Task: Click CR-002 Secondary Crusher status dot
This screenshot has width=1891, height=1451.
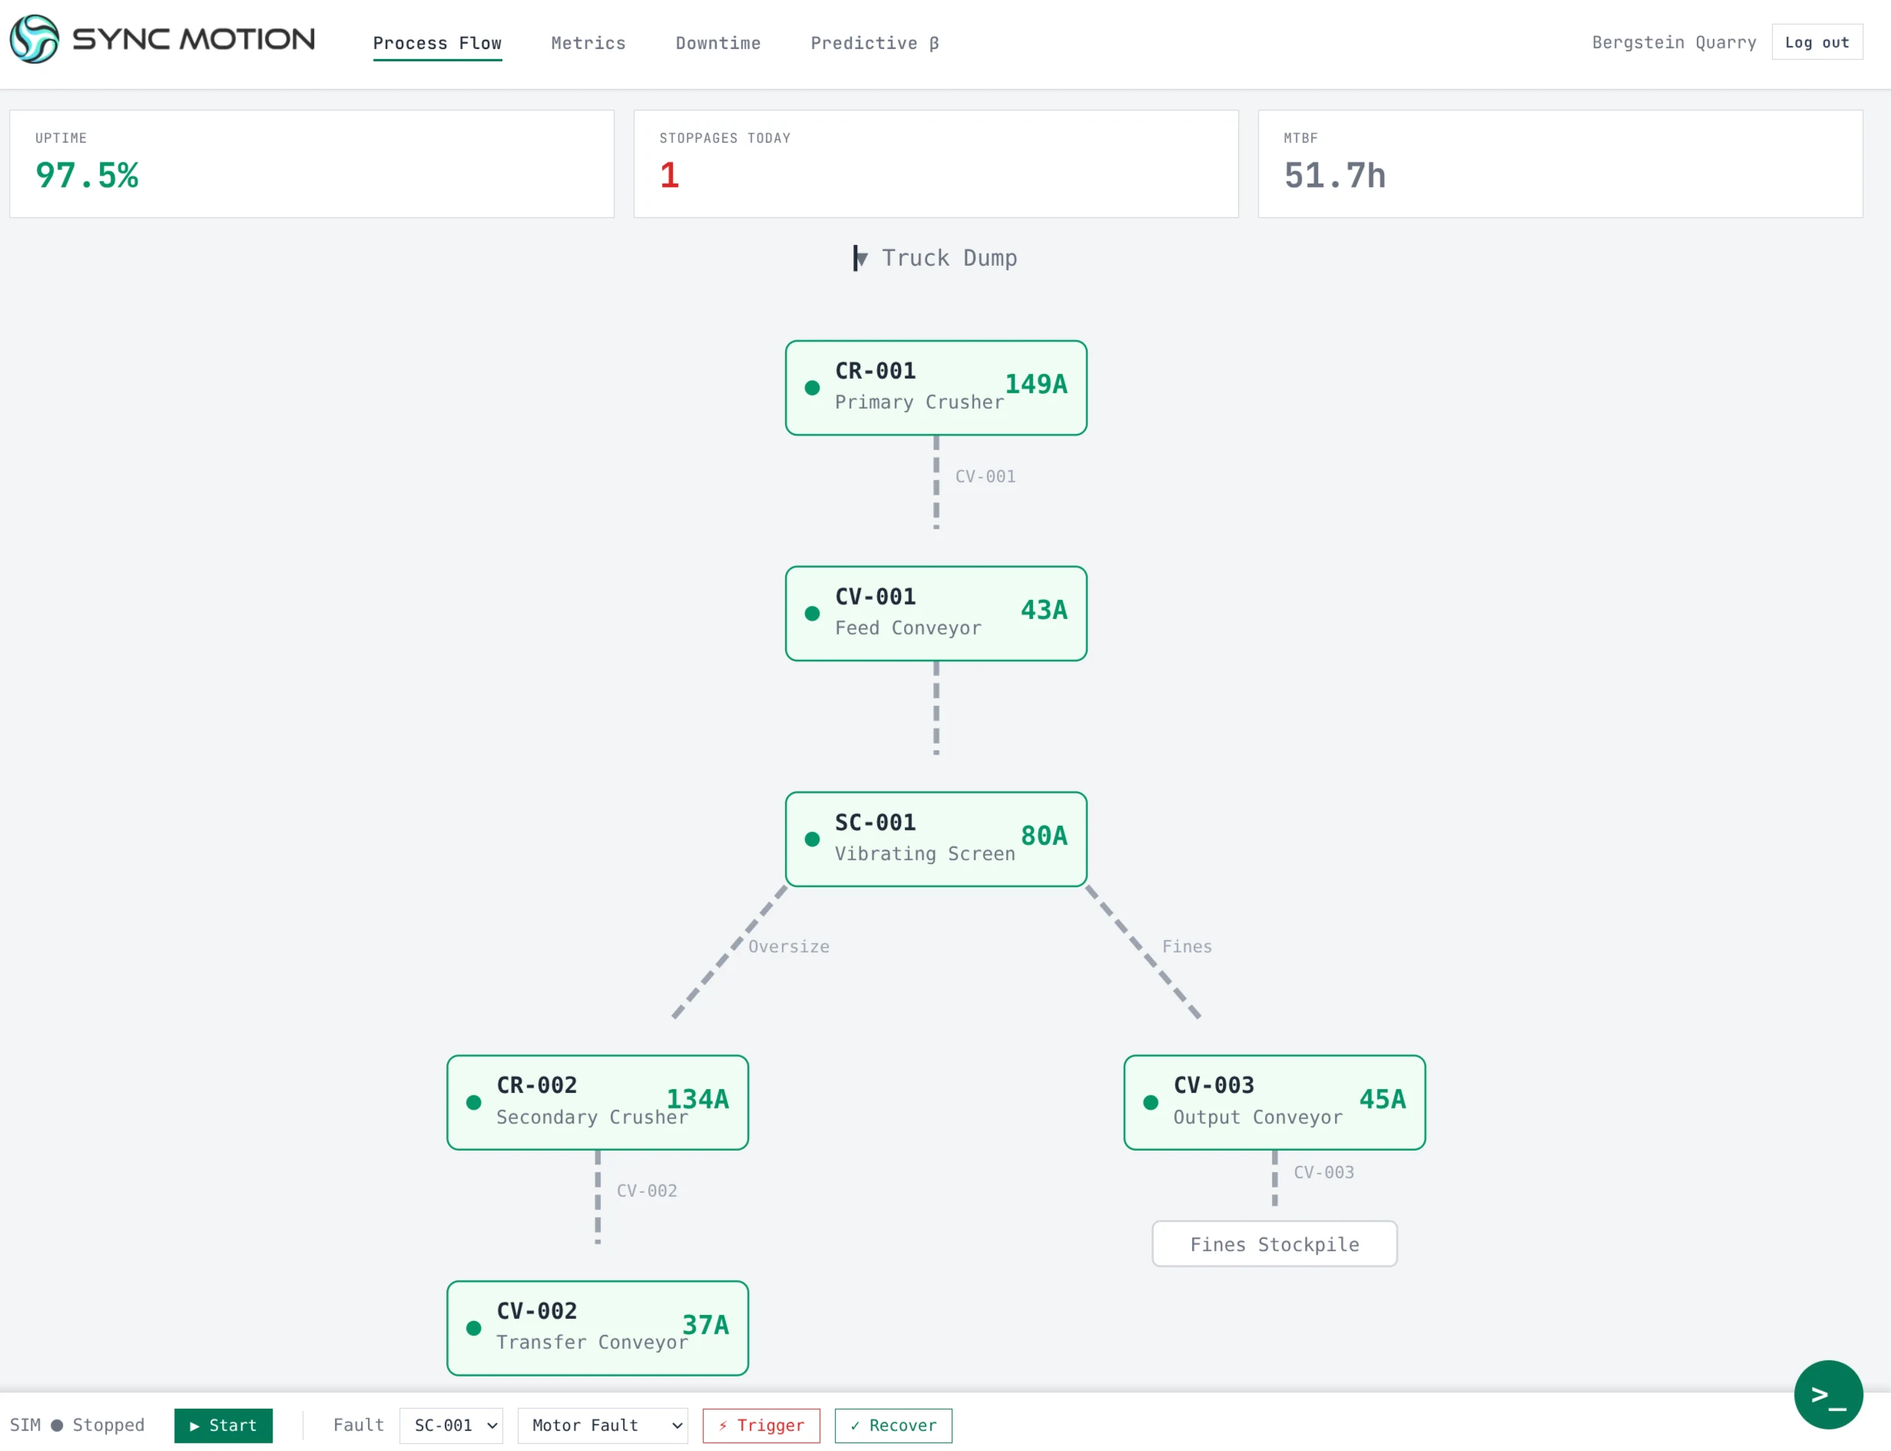Action: [473, 1102]
